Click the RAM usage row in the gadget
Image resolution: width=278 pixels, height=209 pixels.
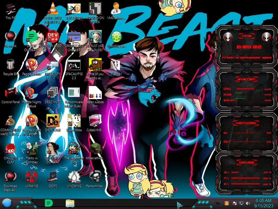point(247,94)
